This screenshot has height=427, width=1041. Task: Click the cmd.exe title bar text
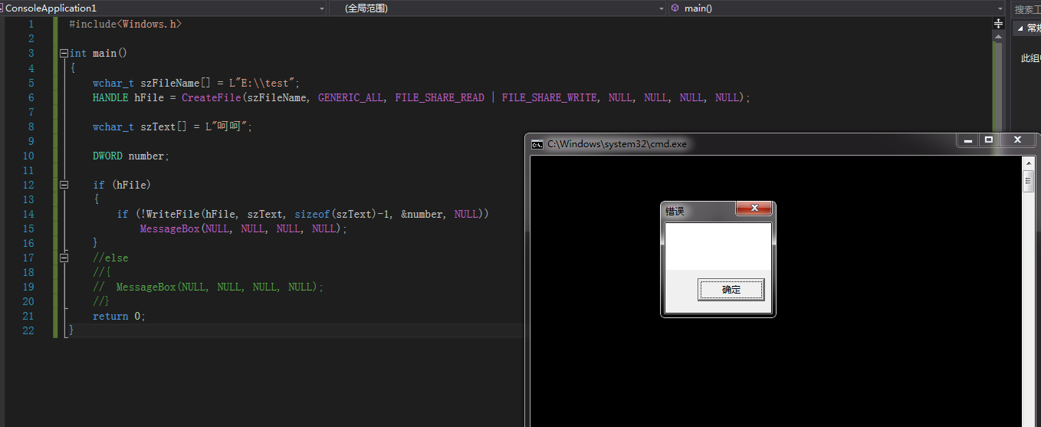tap(617, 144)
